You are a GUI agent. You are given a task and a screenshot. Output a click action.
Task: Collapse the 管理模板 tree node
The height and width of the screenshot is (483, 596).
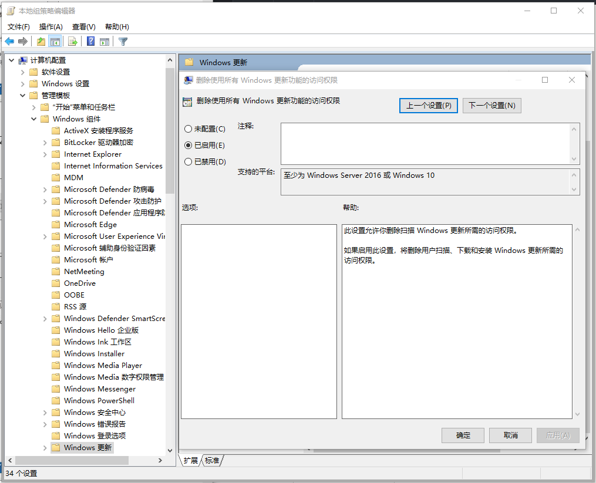[22, 96]
